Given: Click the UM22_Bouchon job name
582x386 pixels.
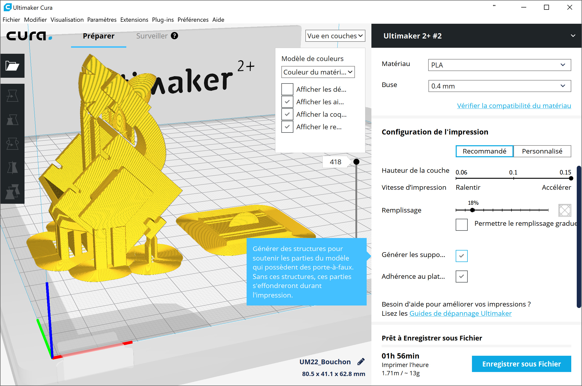Looking at the screenshot, I should coord(325,362).
